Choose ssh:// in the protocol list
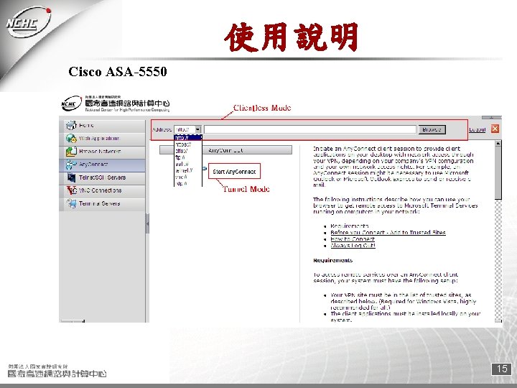 click(x=188, y=164)
